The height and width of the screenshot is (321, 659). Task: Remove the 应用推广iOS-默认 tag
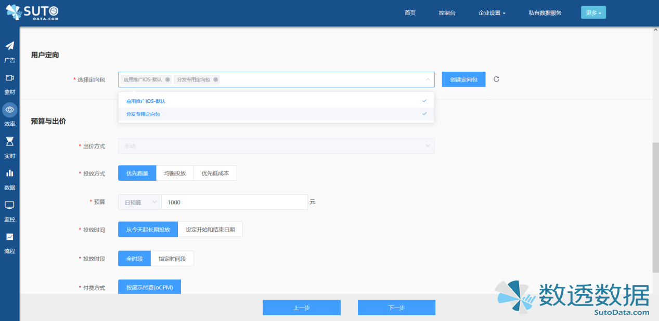coord(167,79)
